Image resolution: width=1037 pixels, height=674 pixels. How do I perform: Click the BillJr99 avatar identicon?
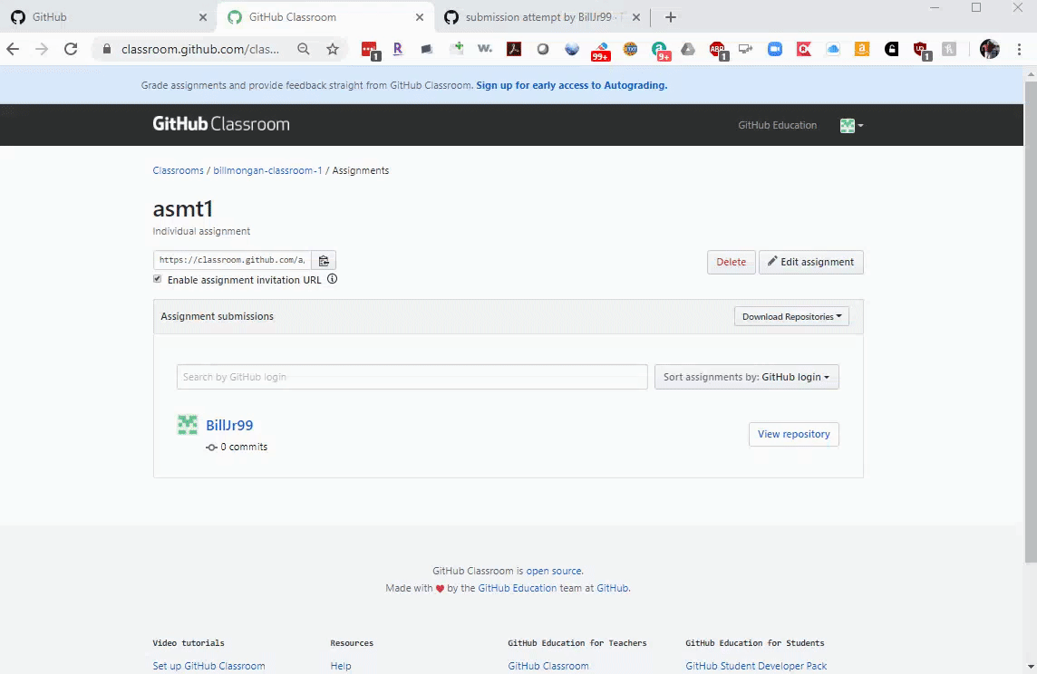point(187,425)
